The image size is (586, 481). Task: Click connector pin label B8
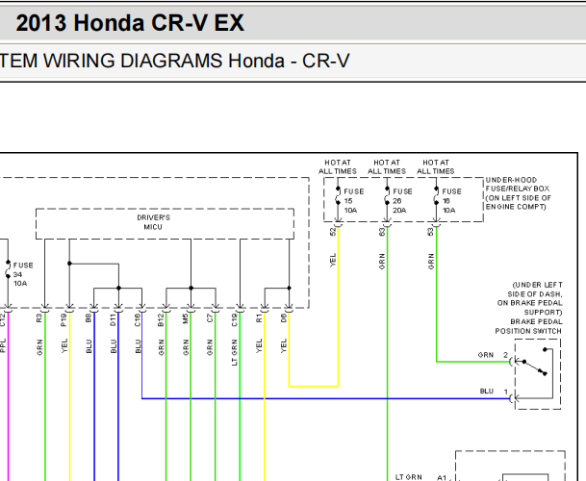[x=89, y=318]
